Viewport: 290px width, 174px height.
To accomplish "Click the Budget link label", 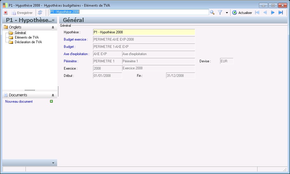I will click(70, 47).
